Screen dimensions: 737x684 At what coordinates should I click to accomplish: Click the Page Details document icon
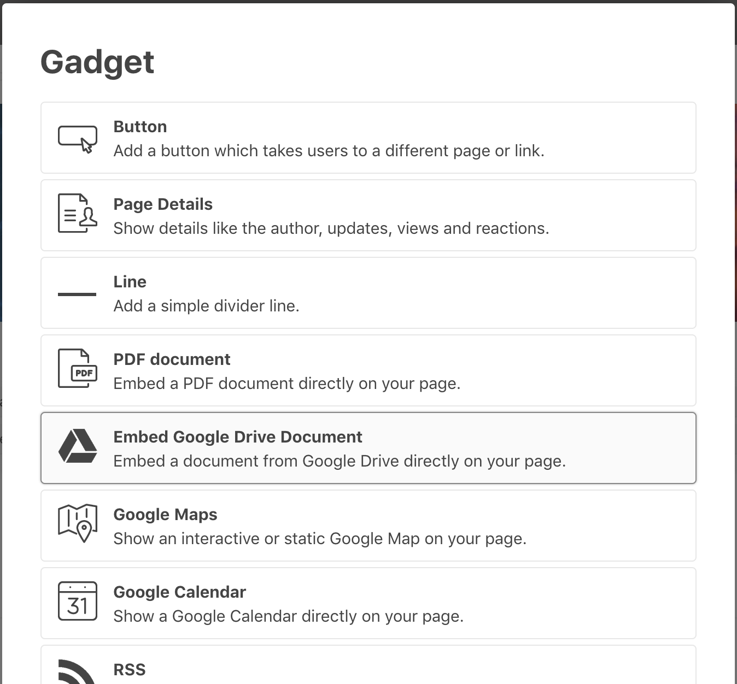point(78,213)
